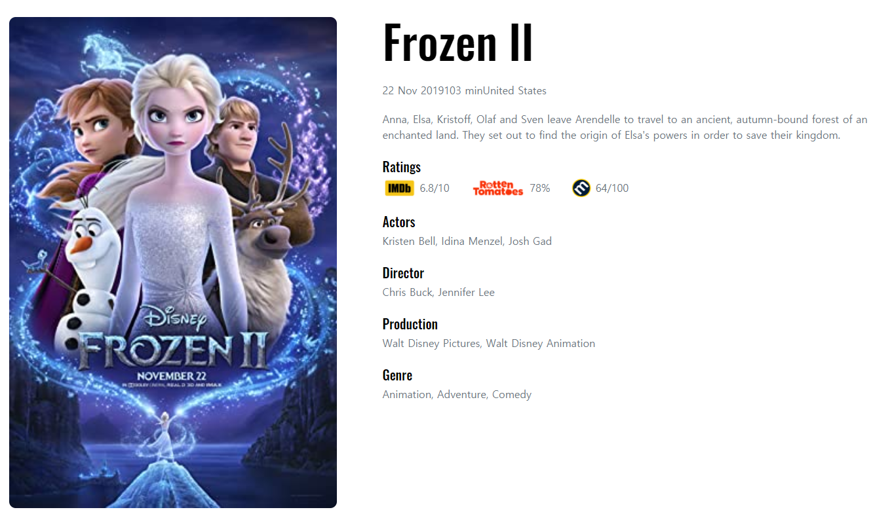Click the Production section heading

pyautogui.click(x=410, y=324)
